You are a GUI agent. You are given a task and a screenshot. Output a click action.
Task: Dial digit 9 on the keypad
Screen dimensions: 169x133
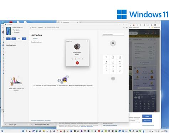(x=120, y=67)
